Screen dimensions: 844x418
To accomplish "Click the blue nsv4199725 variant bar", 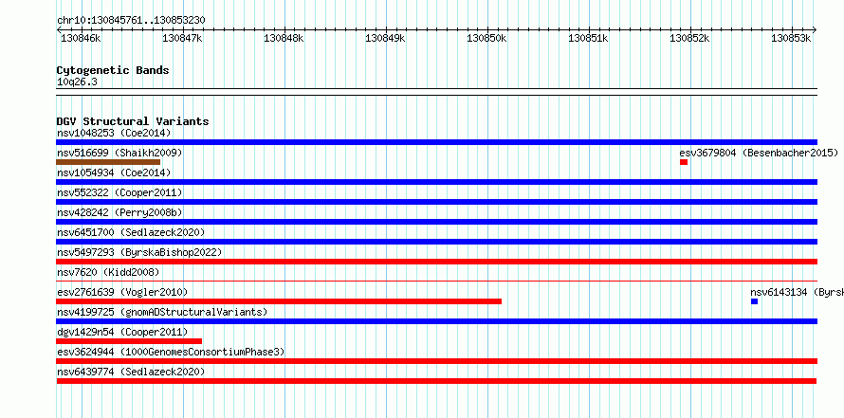I will click(x=436, y=321).
